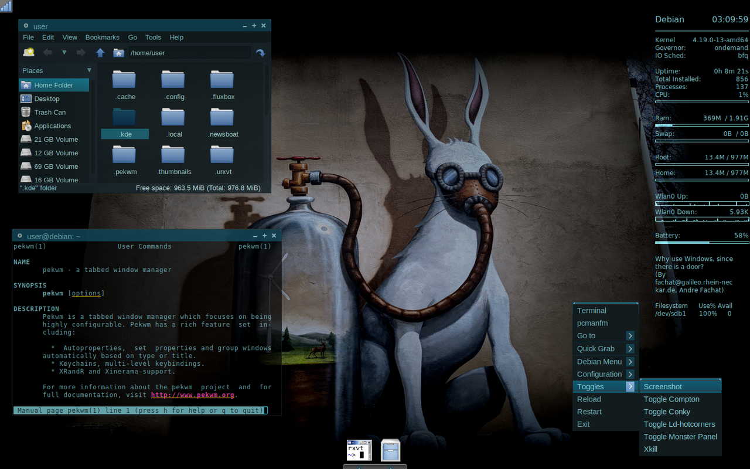
Task: Click Screenshot in the Toggles submenu
Action: 680,387
